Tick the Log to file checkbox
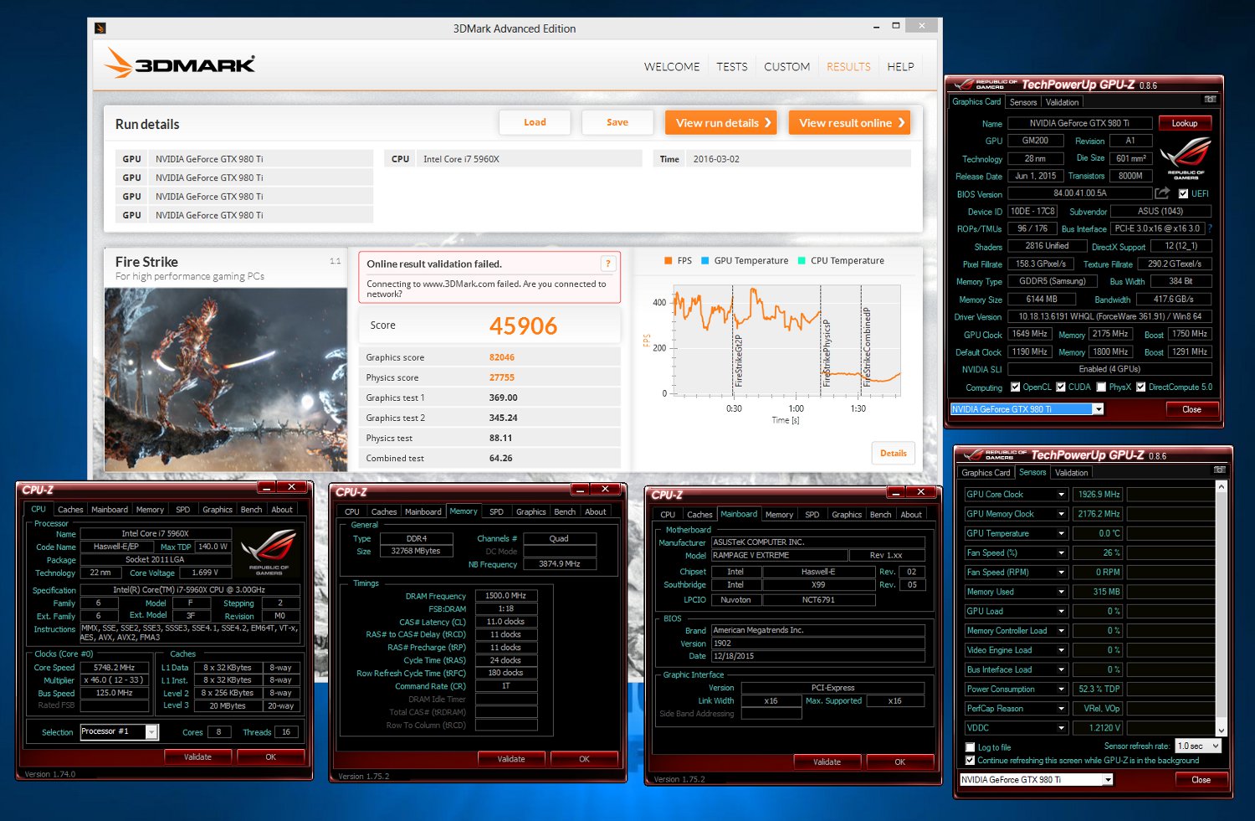 [971, 747]
